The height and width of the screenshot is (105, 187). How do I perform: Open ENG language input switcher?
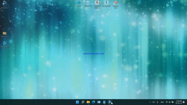(162, 102)
